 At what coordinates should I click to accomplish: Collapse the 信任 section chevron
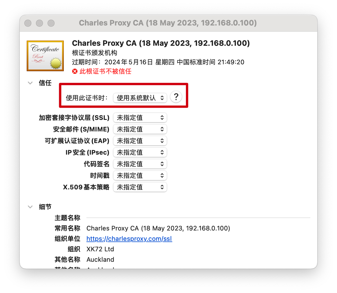point(30,83)
